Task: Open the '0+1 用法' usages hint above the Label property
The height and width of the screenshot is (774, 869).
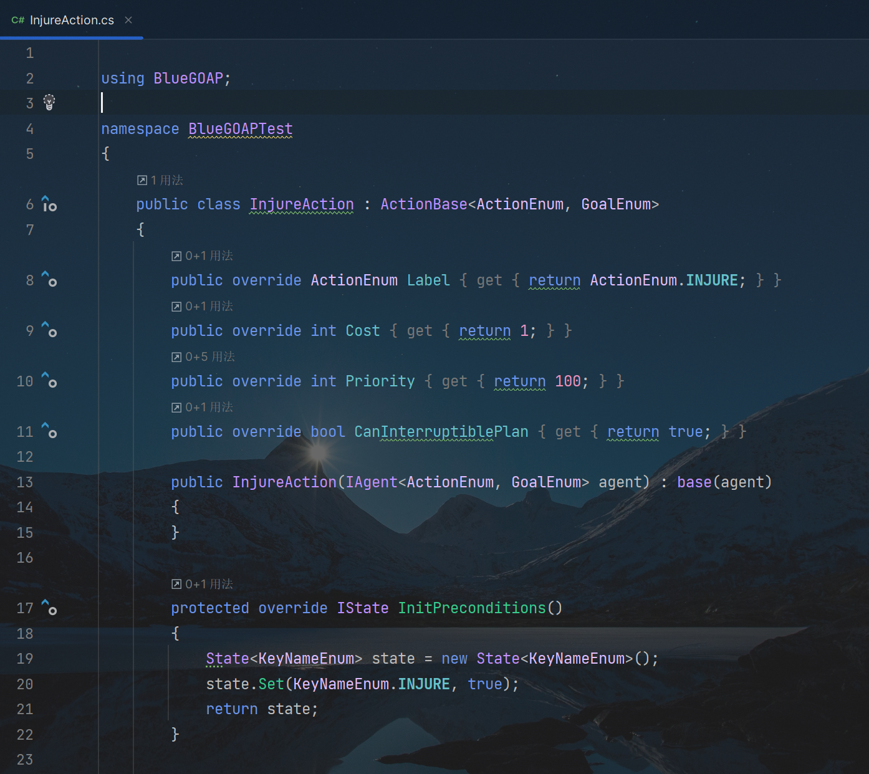Action: click(203, 256)
